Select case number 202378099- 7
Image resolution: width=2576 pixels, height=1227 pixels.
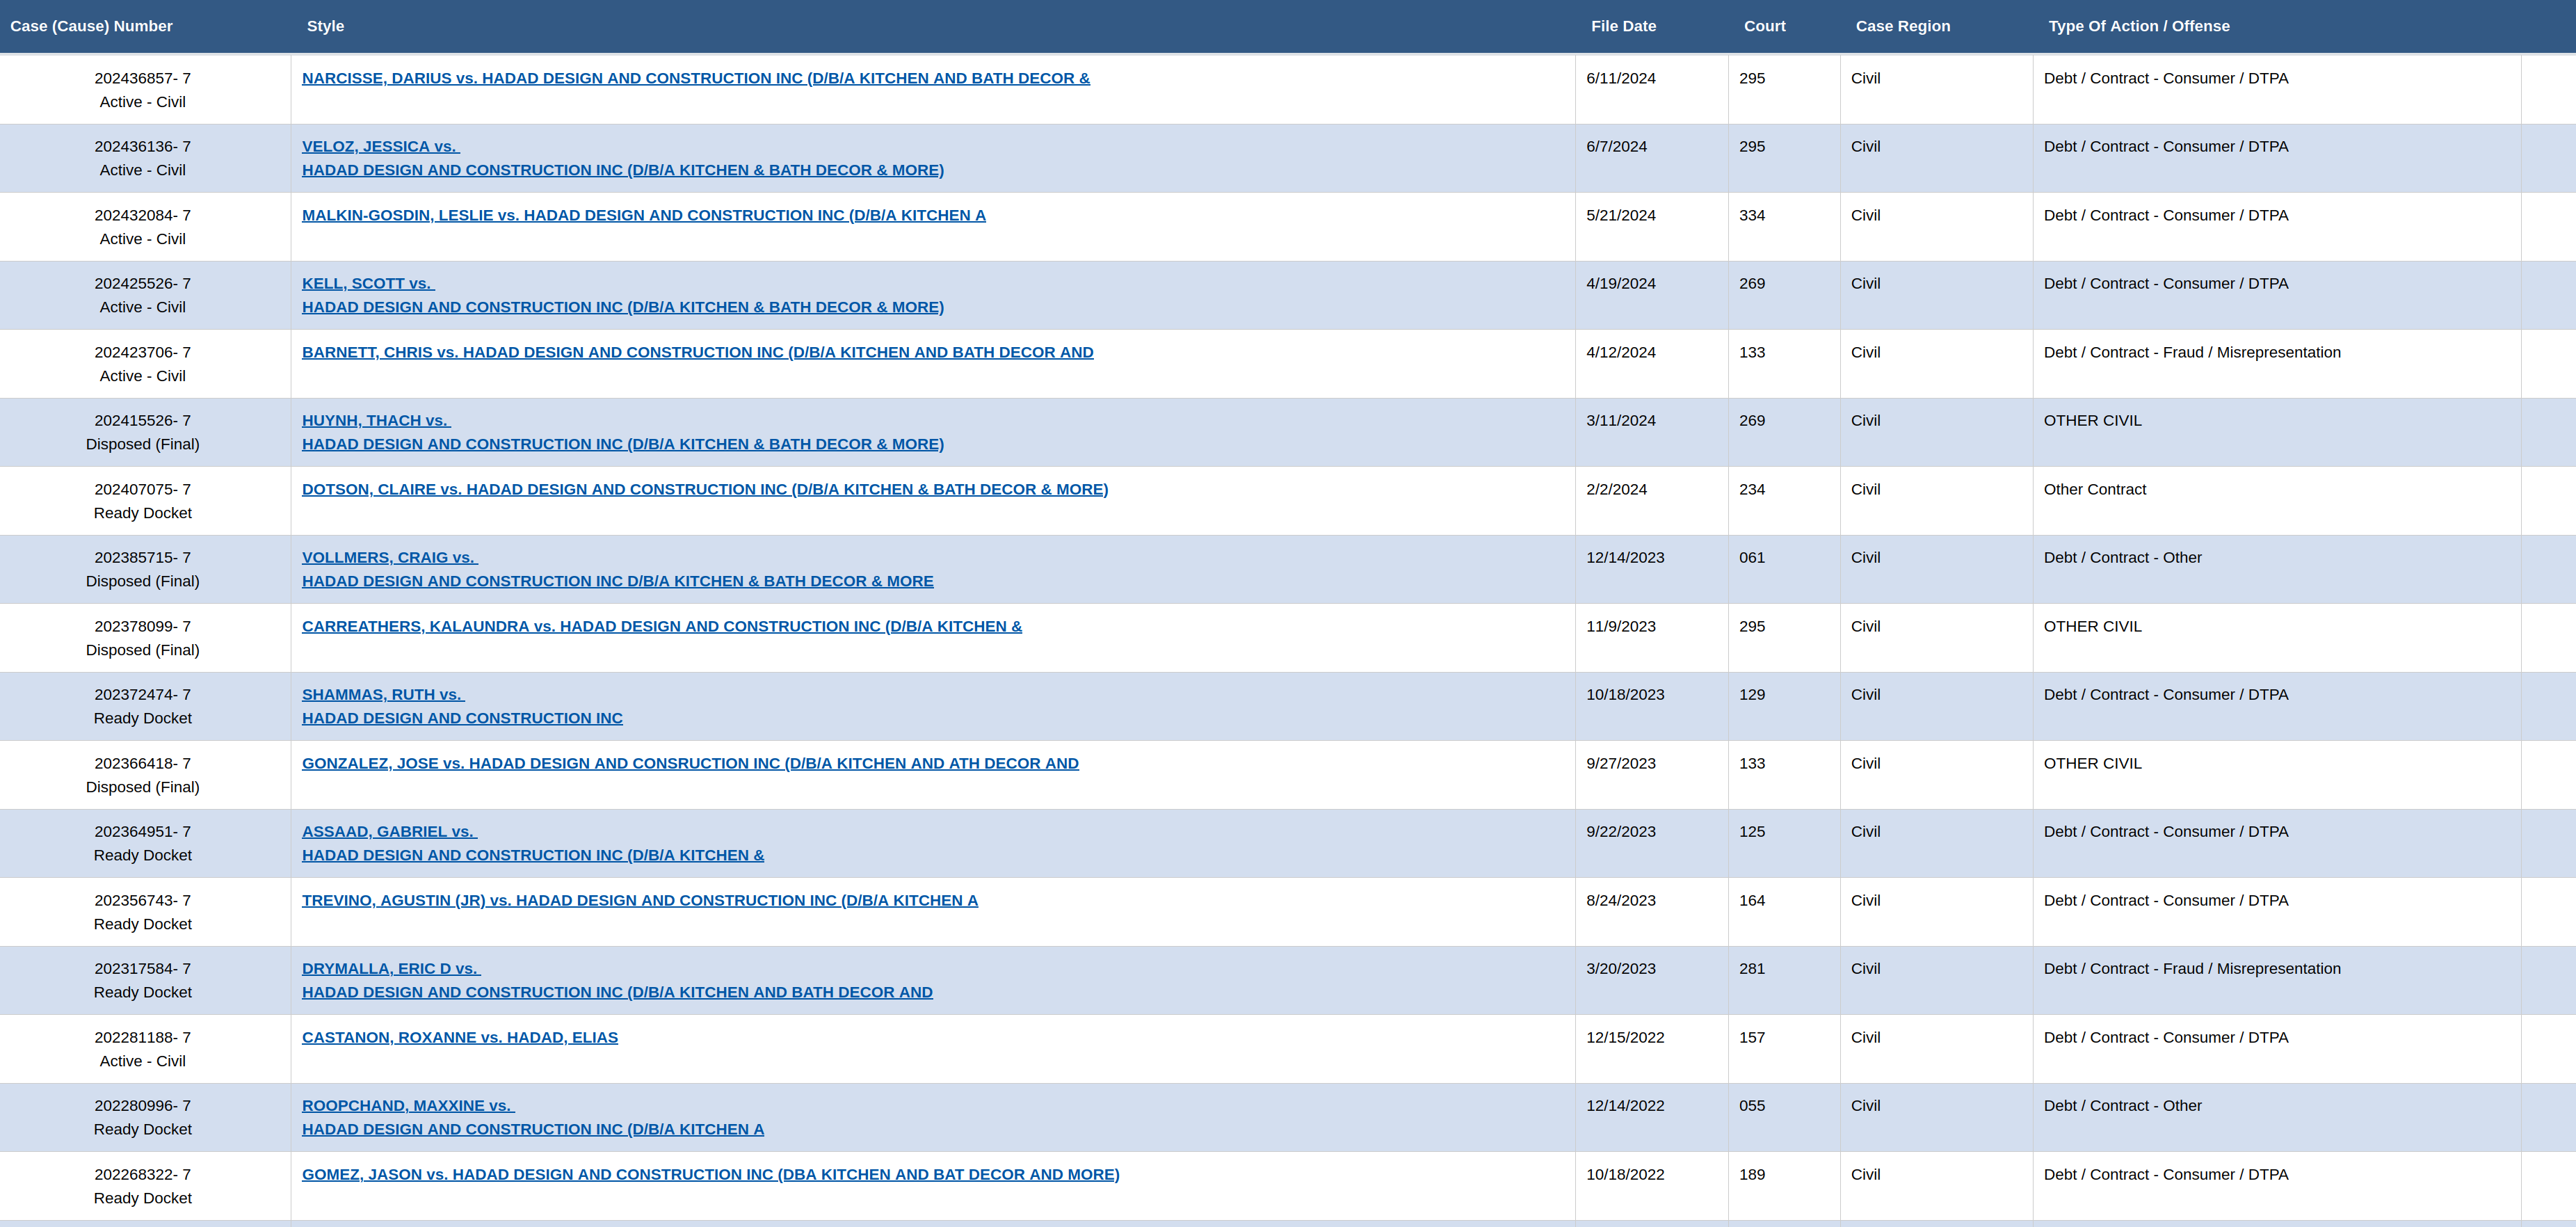pos(142,626)
